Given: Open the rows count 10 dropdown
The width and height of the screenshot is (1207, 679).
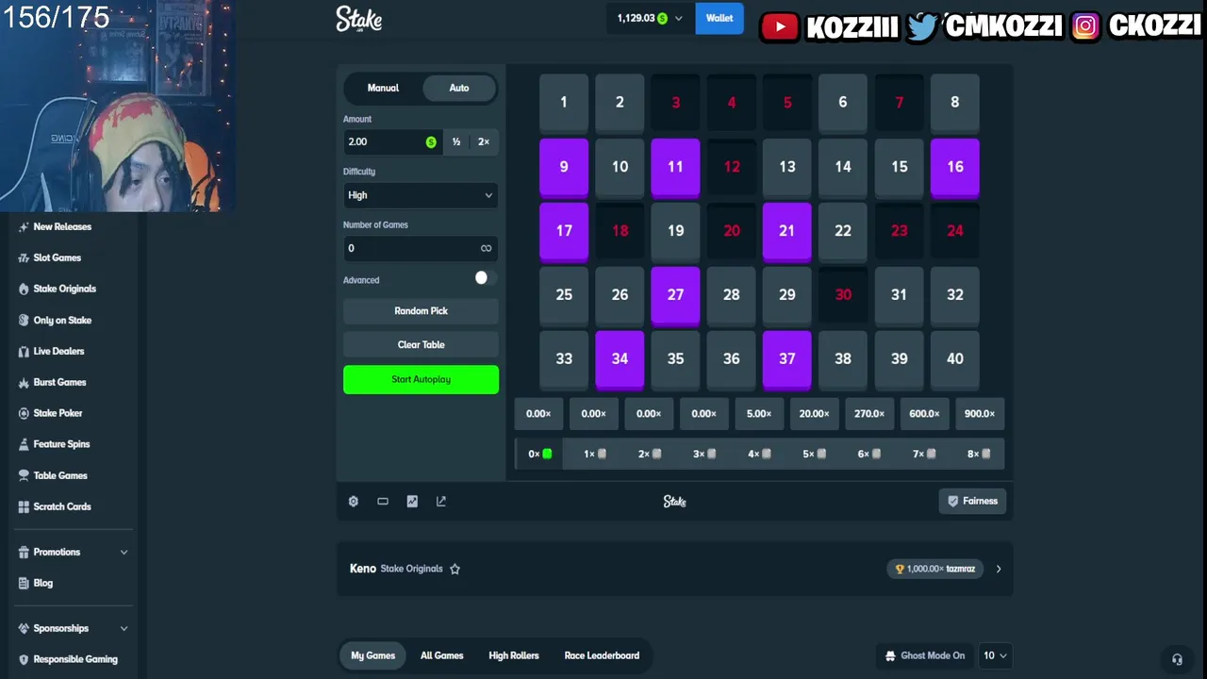Looking at the screenshot, I should [996, 655].
